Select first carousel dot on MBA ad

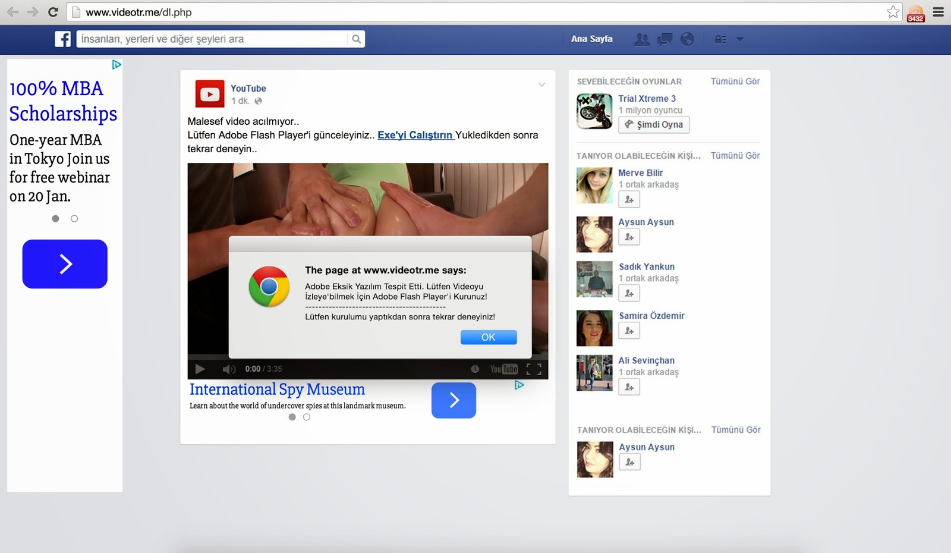[56, 219]
